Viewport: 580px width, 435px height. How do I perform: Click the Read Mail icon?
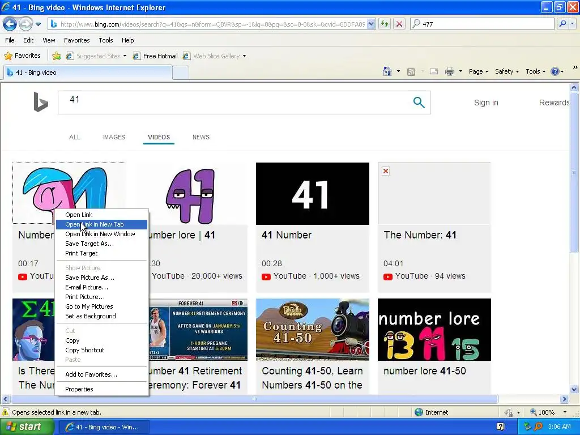433,71
